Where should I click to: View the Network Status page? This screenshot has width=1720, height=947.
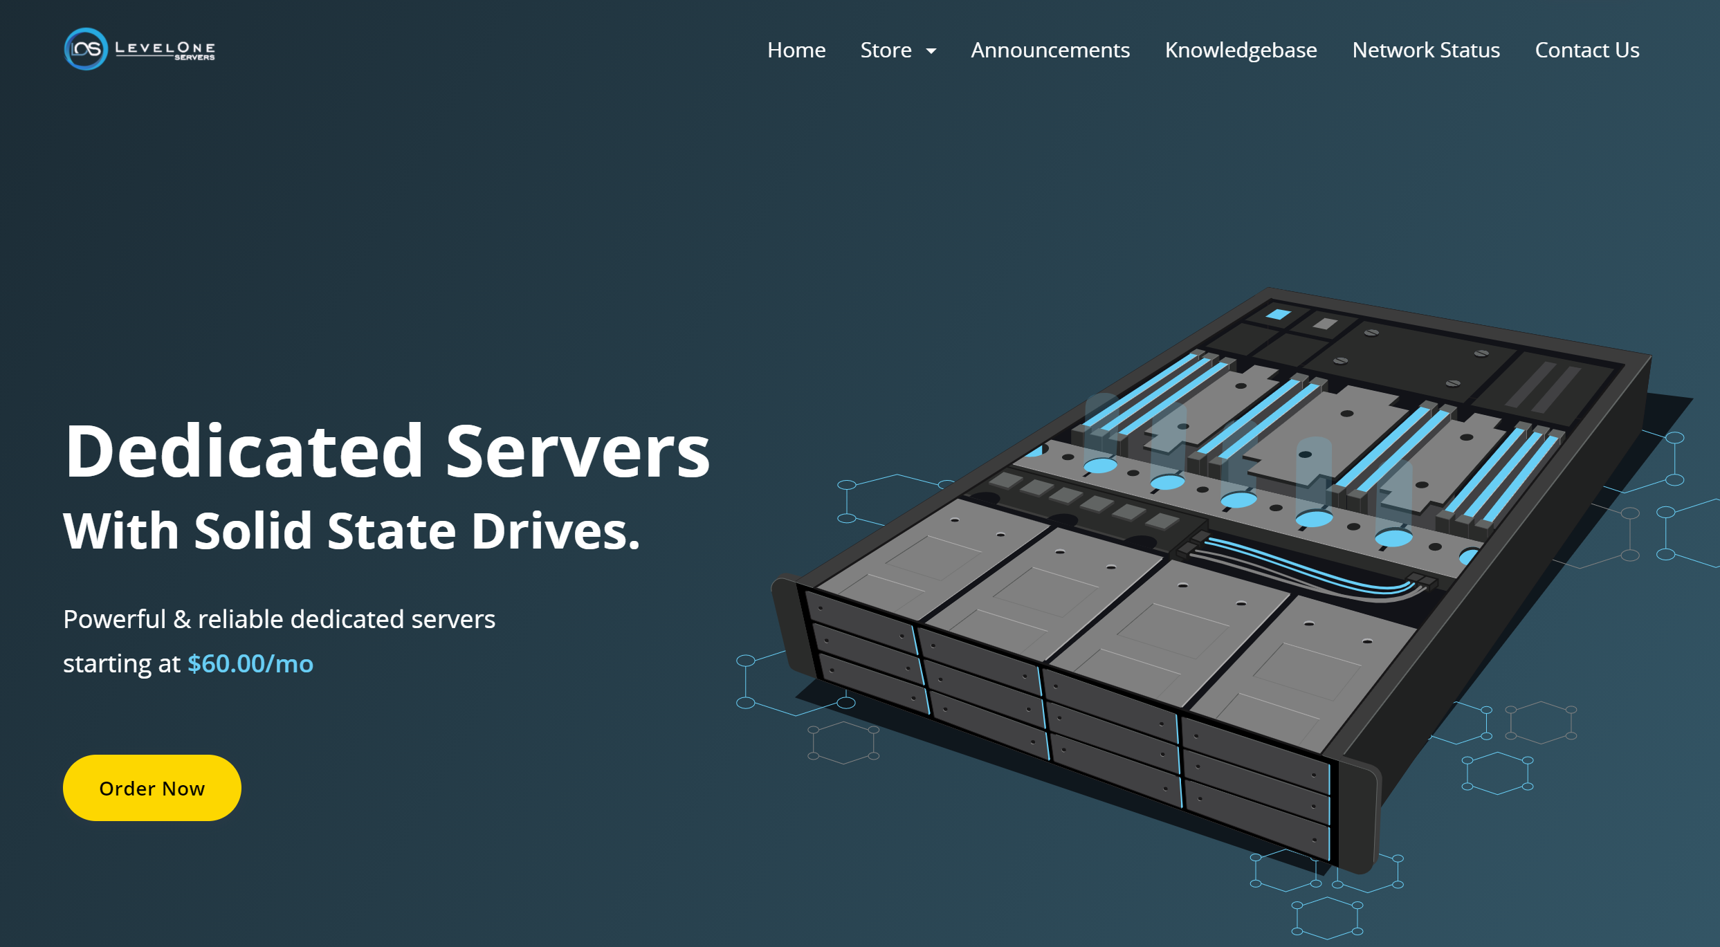1425,50
